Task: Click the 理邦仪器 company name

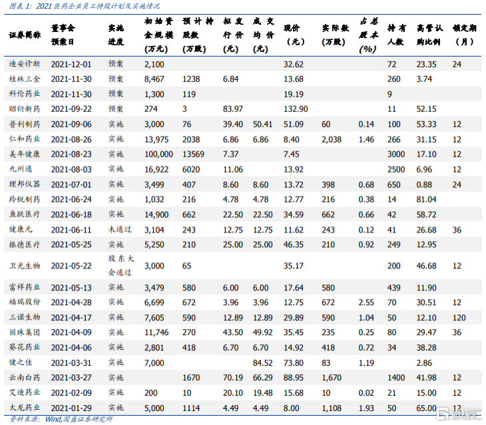Action: [x=25, y=185]
